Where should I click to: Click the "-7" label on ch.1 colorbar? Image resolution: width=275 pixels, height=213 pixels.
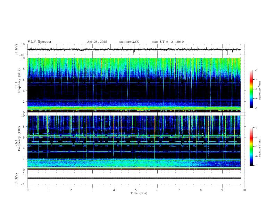tap(256, 108)
